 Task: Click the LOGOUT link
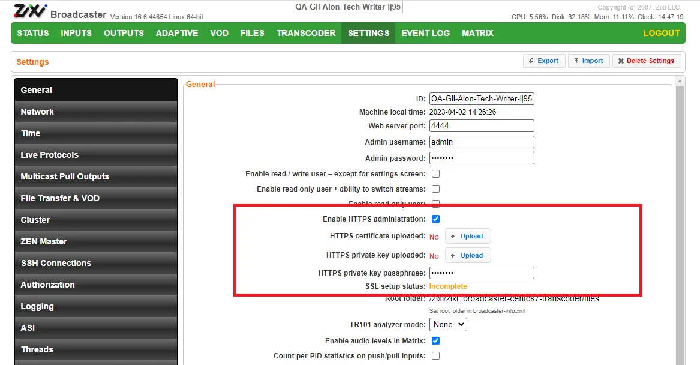point(661,33)
